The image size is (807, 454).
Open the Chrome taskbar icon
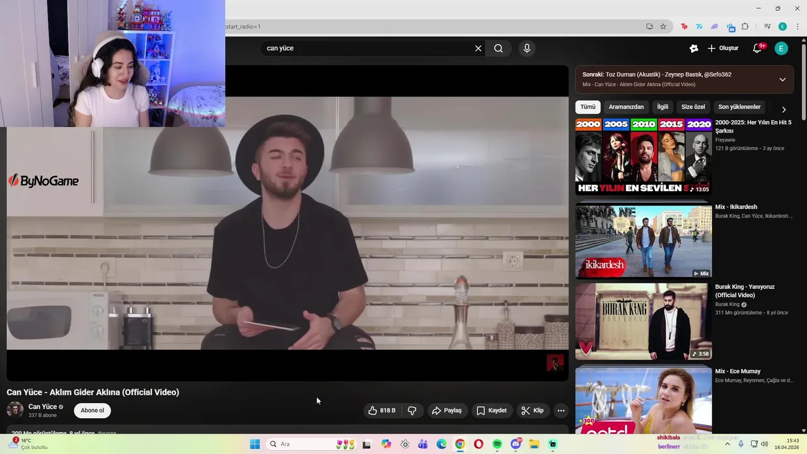coord(460,444)
